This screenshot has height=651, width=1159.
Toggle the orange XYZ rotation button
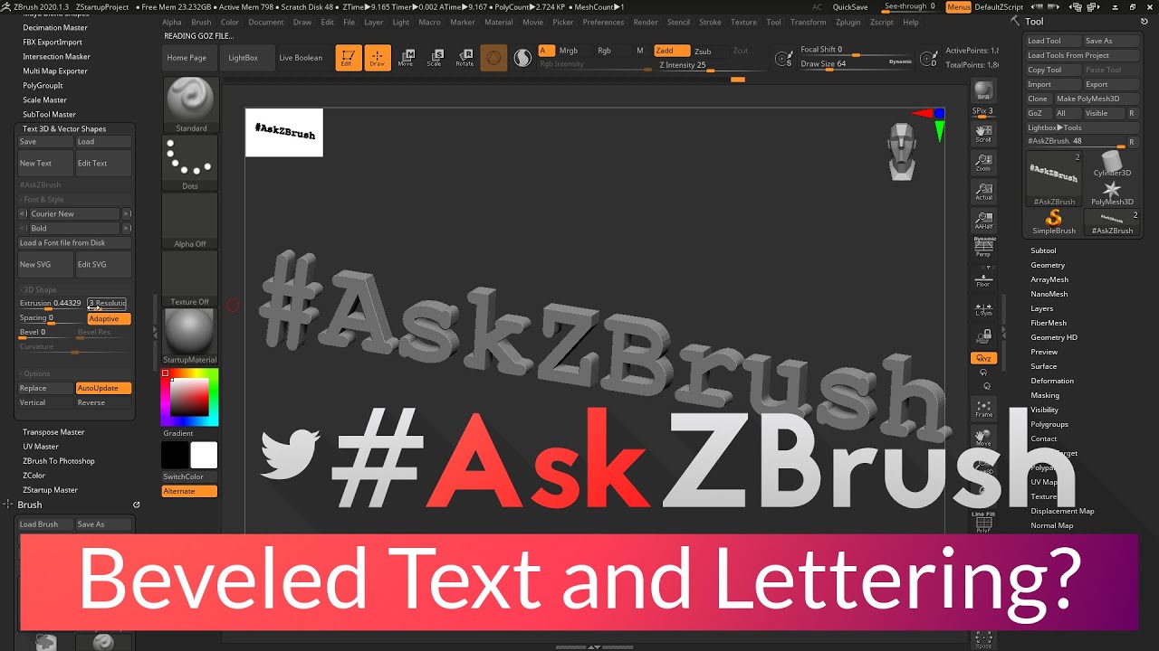coord(983,359)
